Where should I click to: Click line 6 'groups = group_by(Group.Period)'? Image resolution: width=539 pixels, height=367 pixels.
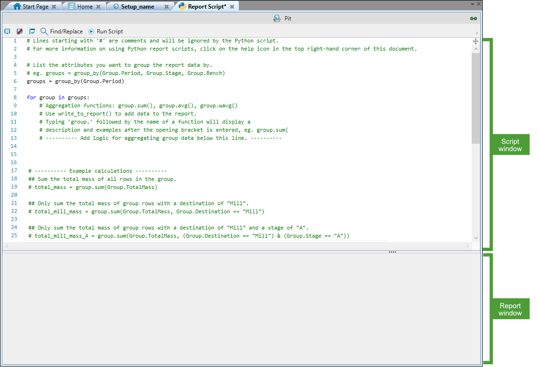[75, 82]
